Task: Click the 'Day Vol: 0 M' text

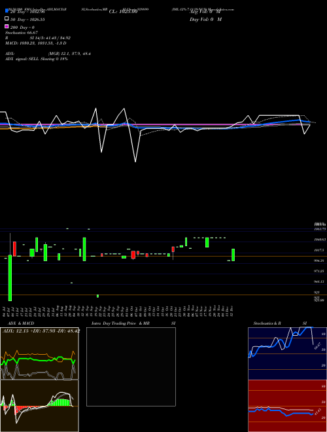Action: point(205,19)
